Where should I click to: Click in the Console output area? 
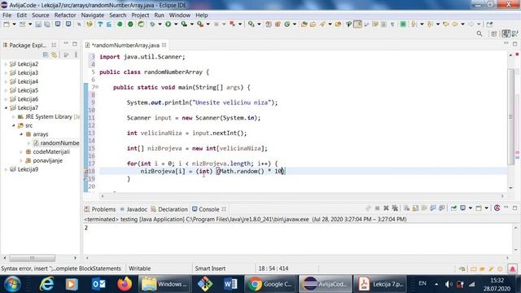[297, 238]
